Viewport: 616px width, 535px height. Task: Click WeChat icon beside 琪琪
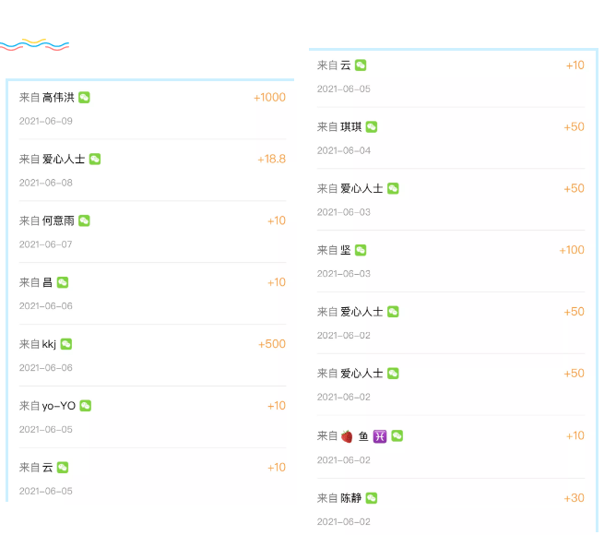pyautogui.click(x=372, y=127)
